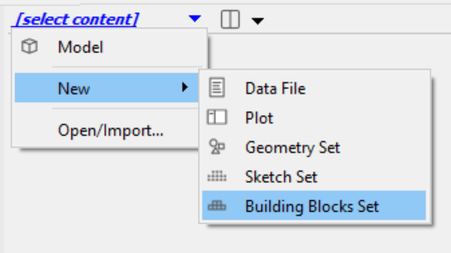Expand the New submenu arrow
Viewport: 451px width, 253px height.
[x=185, y=87]
